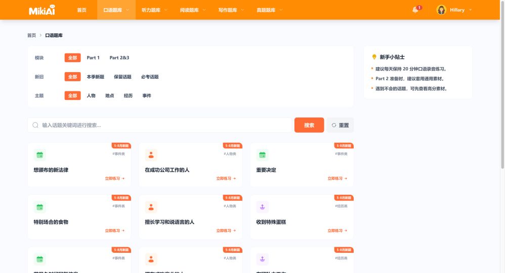Filter topics by 事件
Viewport: 505px width, 273px height.
[x=147, y=95]
